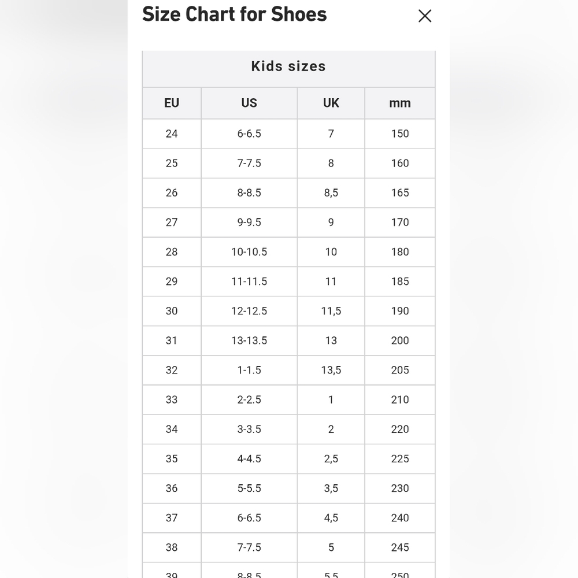This screenshot has height=578, width=578.
Task: Click EU size 24 cell
Action: 172,134
